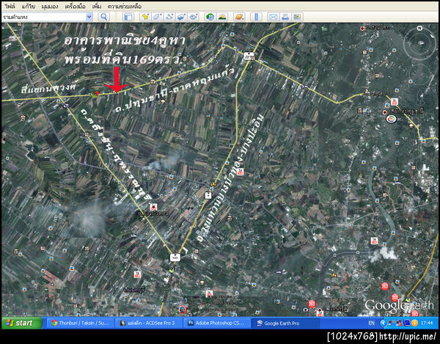The height and width of the screenshot is (344, 440).
Task: Click the highway 346 shield near top
Action: click(x=248, y=56)
